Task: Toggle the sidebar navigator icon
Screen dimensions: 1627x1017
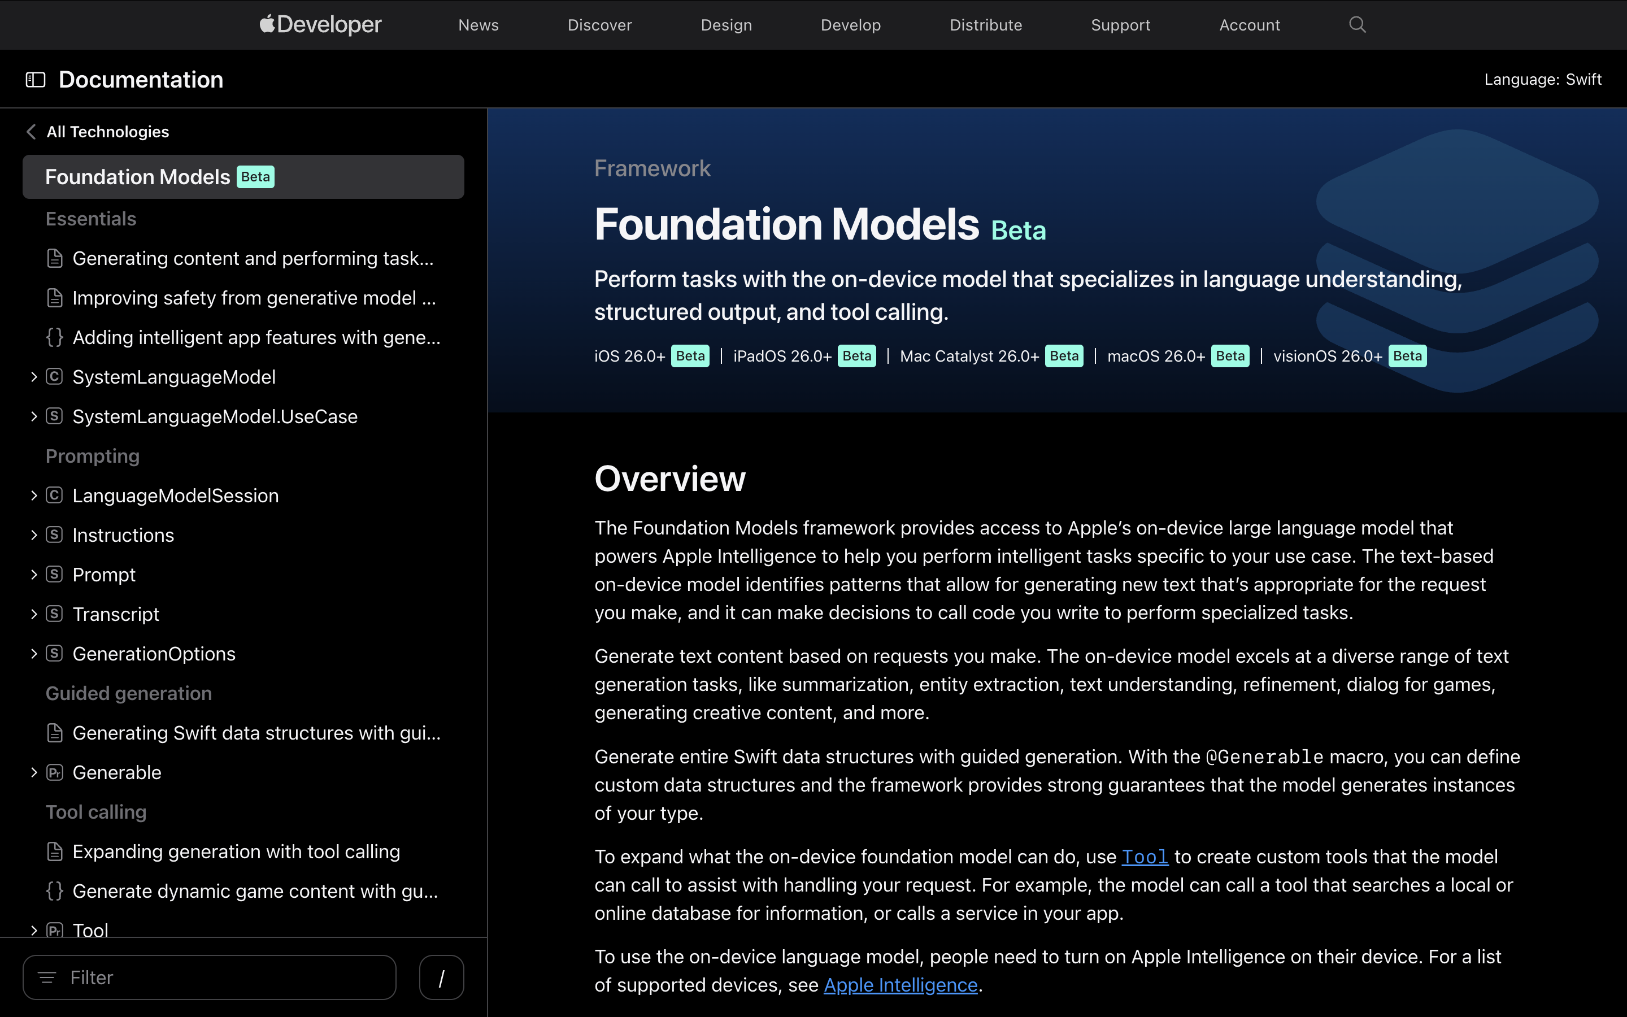Action: 35,80
